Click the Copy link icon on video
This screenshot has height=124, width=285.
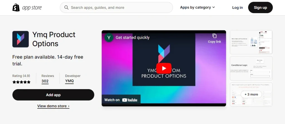click(x=215, y=36)
